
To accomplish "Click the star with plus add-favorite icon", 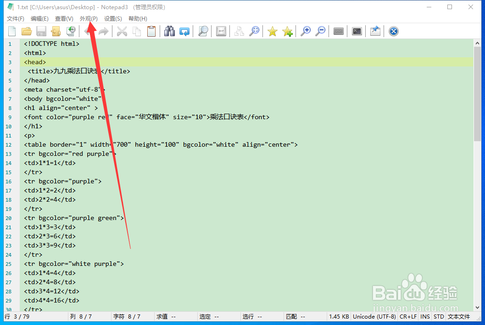I will [287, 31].
